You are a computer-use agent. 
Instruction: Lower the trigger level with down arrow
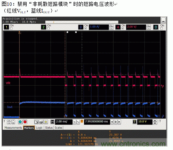click(155, 123)
